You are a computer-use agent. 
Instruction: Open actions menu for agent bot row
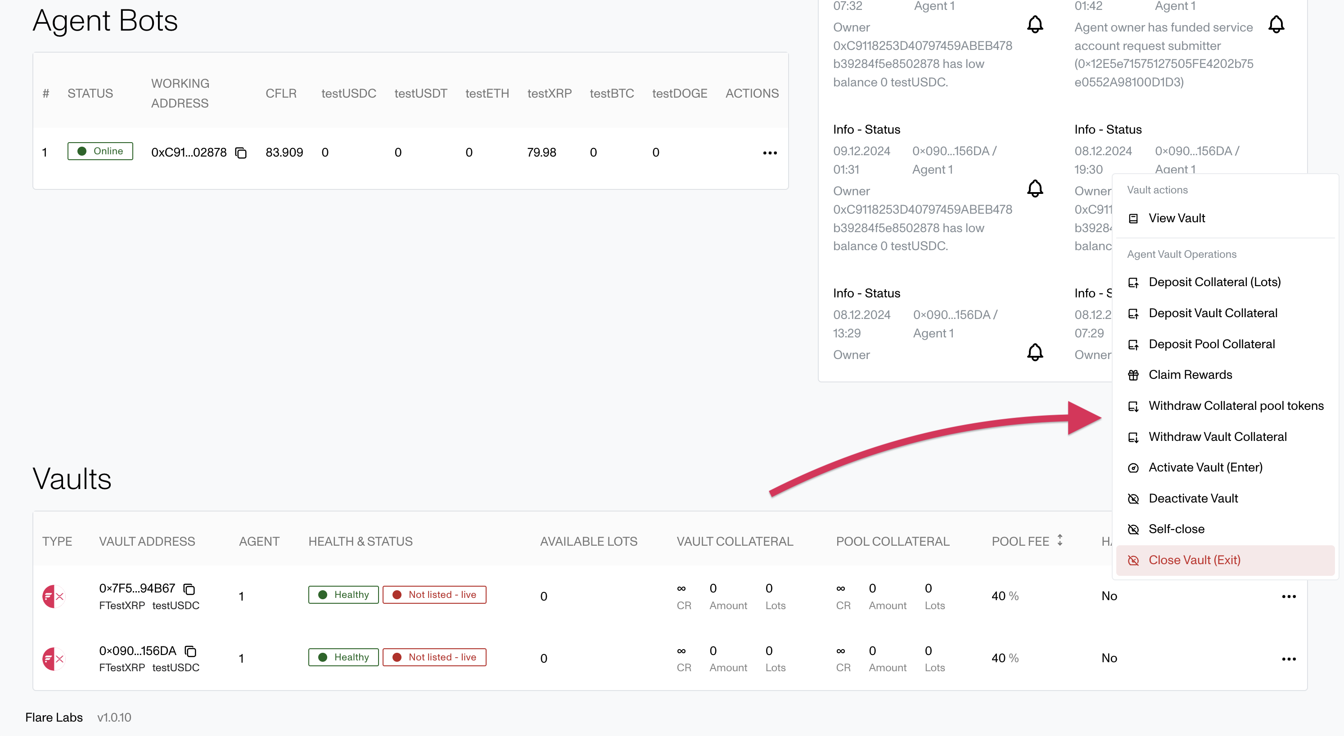pos(770,153)
